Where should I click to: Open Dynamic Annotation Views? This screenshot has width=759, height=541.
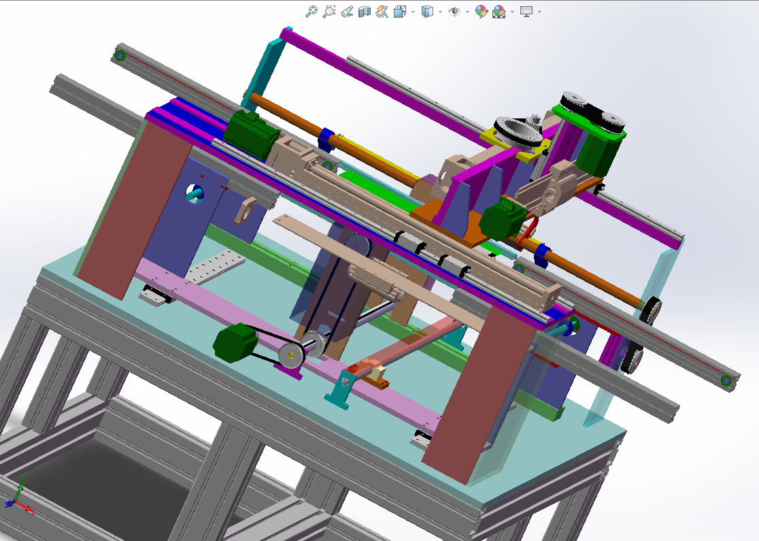382,12
